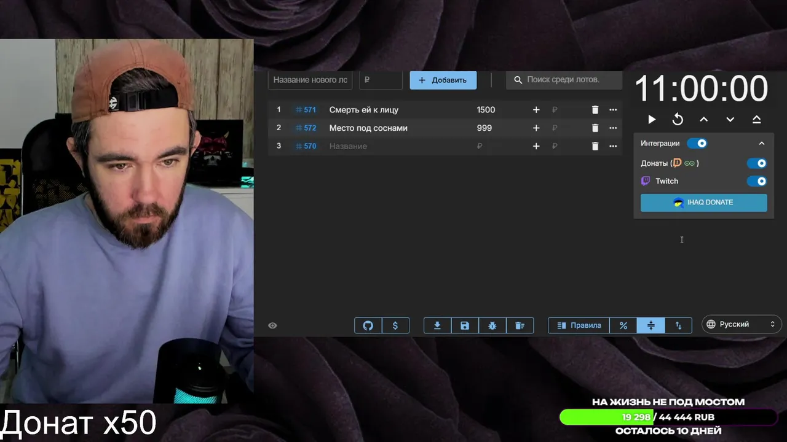
Task: Click the bug report icon
Action: [492, 325]
